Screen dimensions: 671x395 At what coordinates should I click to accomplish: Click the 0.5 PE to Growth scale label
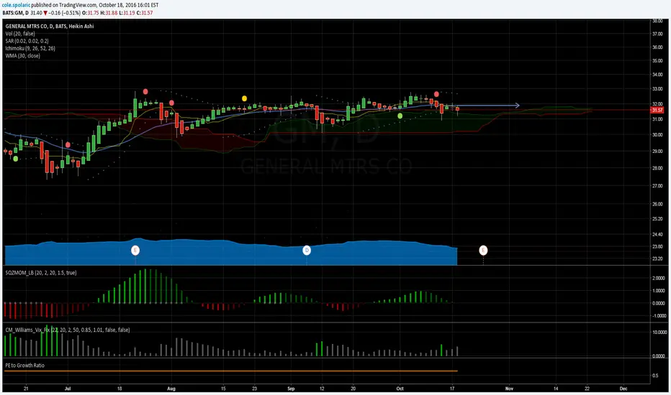tap(655, 376)
